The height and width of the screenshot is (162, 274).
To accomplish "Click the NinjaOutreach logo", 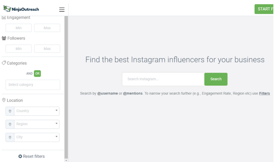I will [x=21, y=9].
